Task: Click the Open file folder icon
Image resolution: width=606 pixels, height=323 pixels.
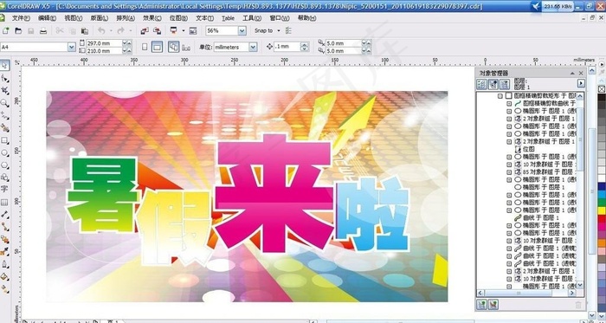Action: coord(18,30)
